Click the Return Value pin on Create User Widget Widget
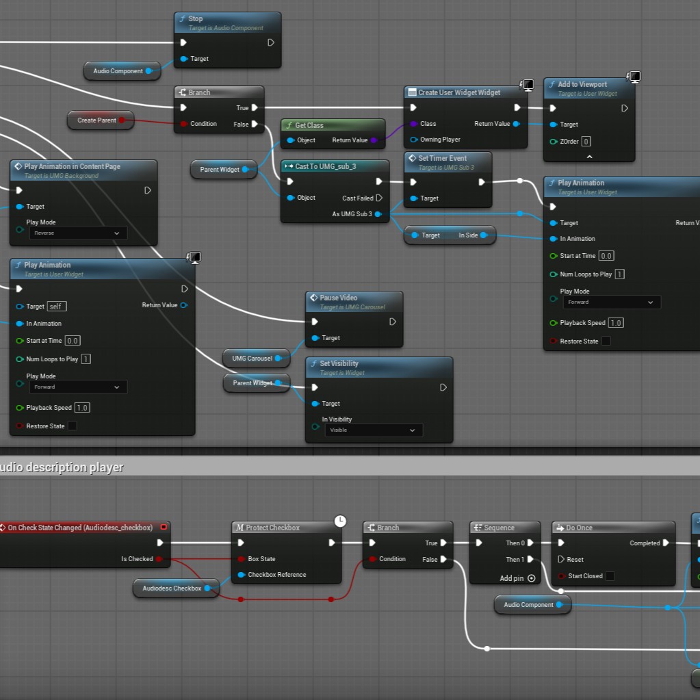The height and width of the screenshot is (700, 700). point(517,124)
